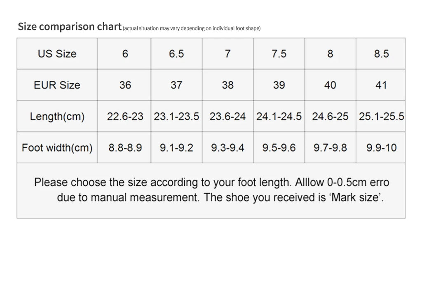Click the 24.1-24.5 length cell
422x302 pixels.
coord(279,116)
